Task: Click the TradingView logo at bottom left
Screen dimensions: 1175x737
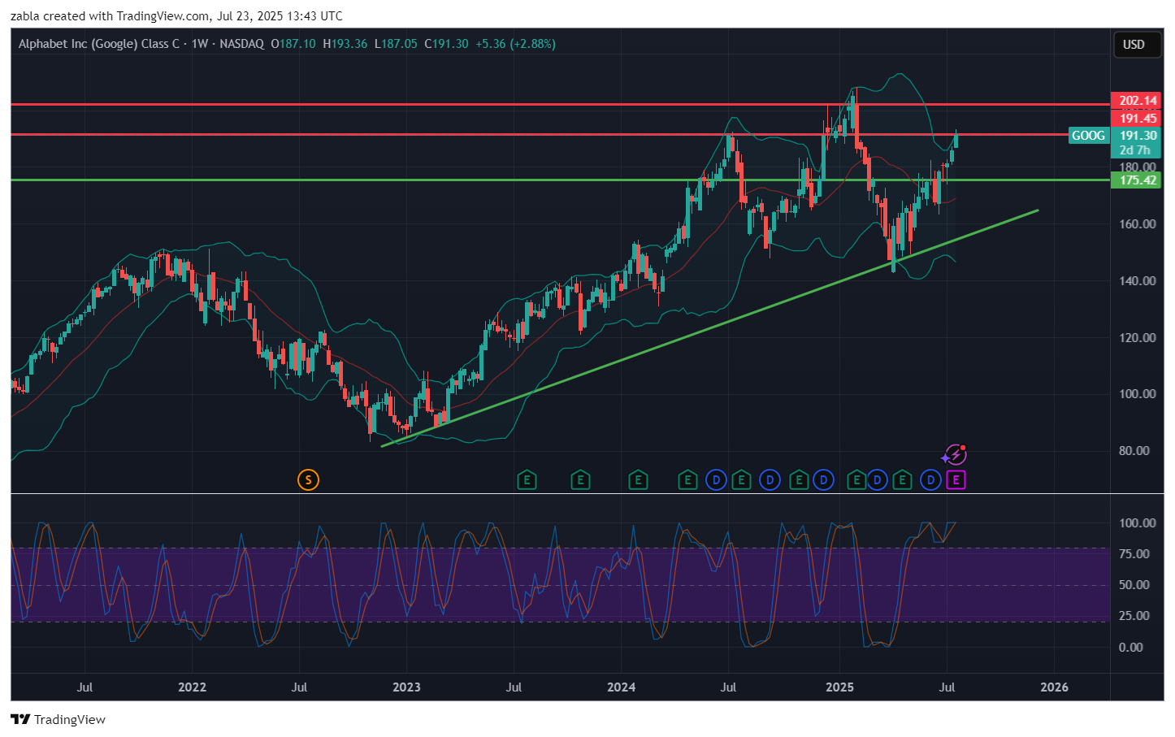Action: 58,719
